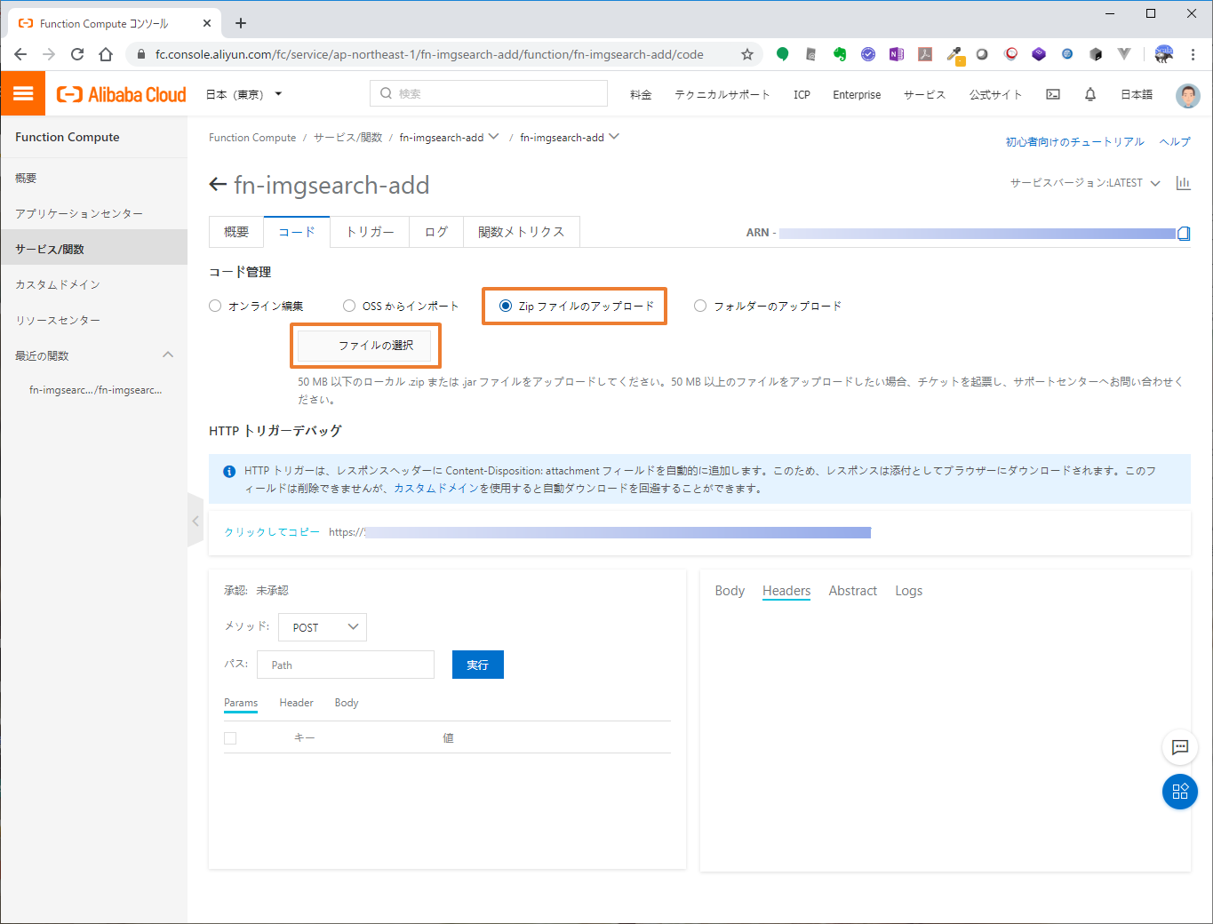Open the 日本（東京）region dropdown
Viewport: 1213px width, 924px height.
coord(243,94)
